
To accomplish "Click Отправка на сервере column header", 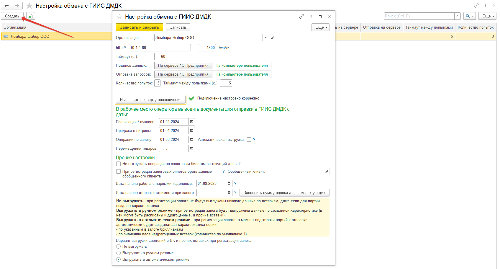I will coord(382,27).
